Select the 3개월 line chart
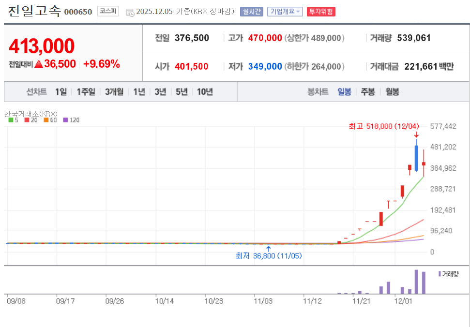This screenshot has height=327, width=470. pyautogui.click(x=114, y=91)
